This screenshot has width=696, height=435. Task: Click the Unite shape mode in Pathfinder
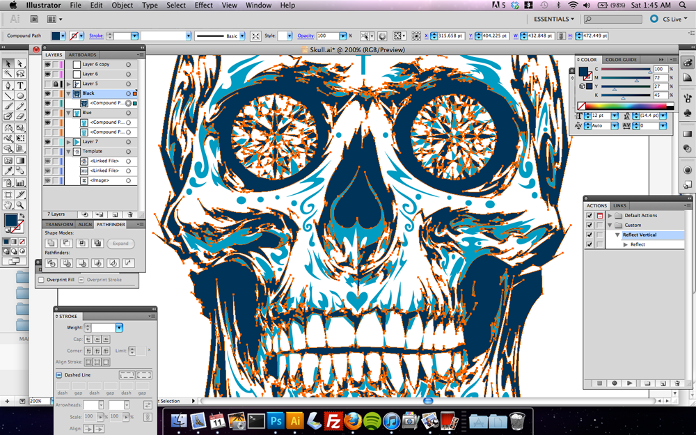51,243
